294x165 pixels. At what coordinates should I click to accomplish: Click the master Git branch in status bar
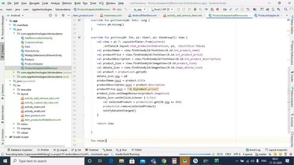261,154
